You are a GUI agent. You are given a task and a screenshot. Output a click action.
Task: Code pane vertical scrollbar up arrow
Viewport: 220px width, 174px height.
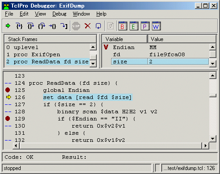[212, 75]
